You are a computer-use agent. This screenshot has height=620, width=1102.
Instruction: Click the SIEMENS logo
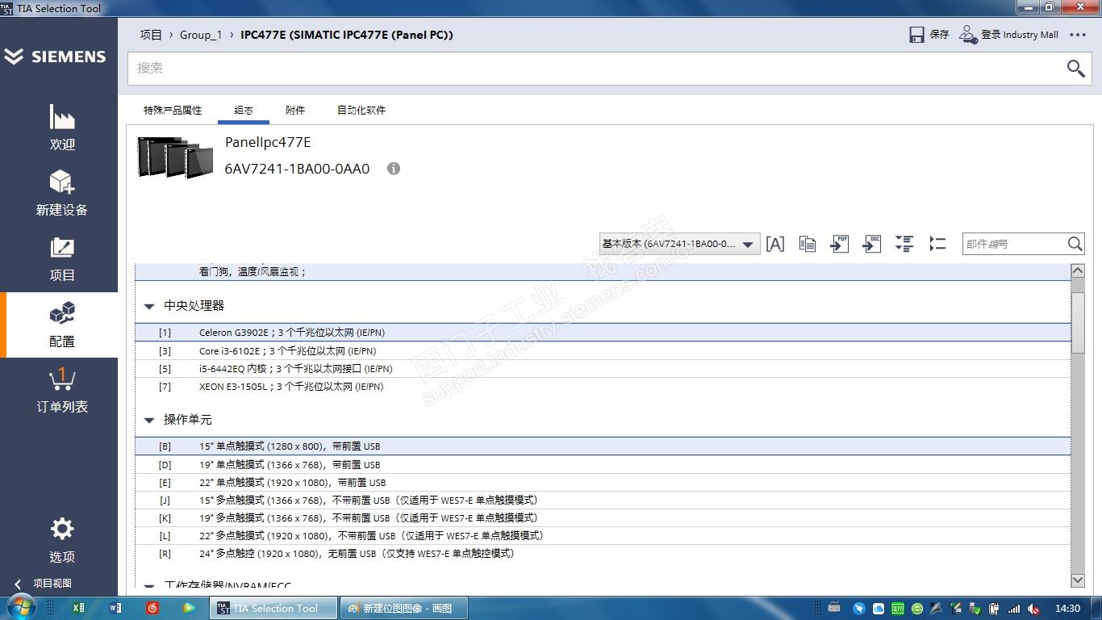(56, 57)
